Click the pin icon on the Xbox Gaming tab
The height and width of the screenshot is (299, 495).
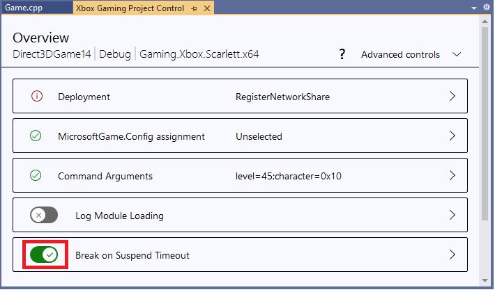(194, 8)
